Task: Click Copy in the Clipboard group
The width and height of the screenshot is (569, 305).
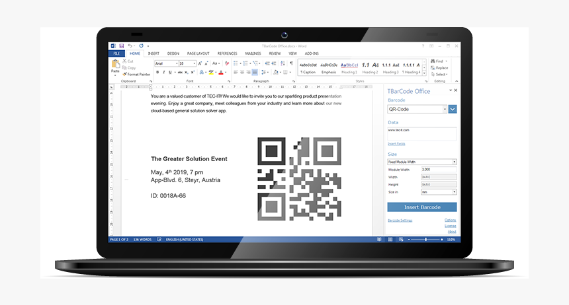Action: [x=129, y=68]
